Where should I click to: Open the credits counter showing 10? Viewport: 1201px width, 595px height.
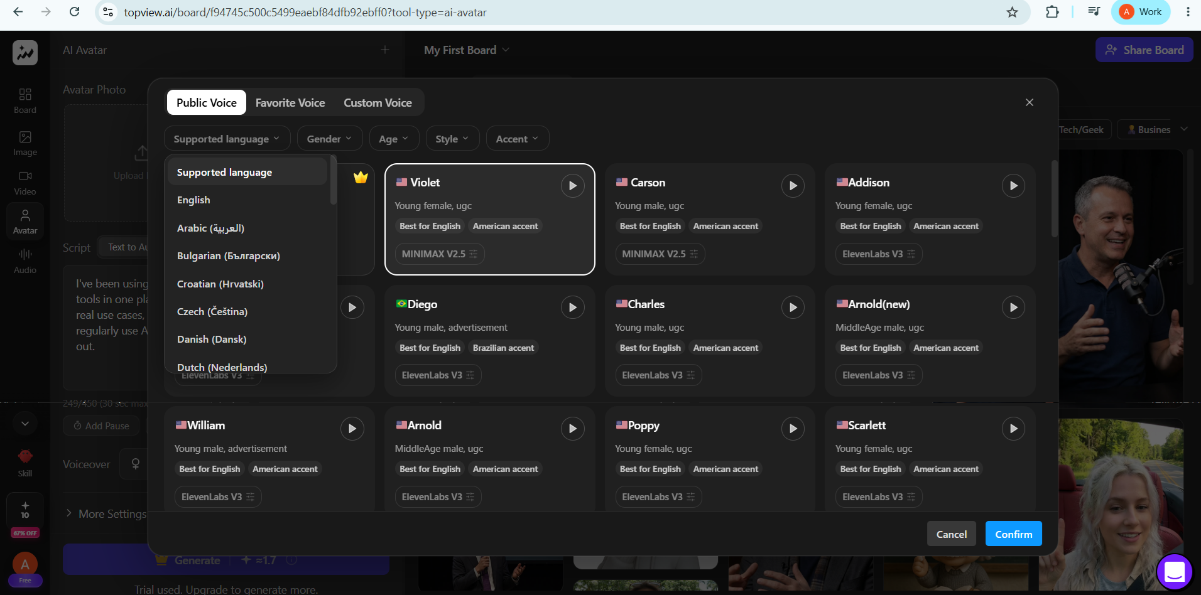(25, 510)
